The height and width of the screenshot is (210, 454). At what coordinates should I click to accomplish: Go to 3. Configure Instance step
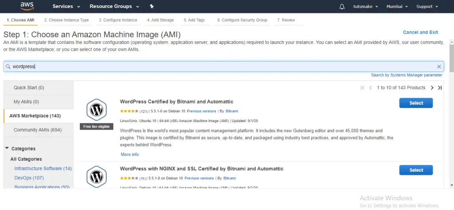[x=118, y=20]
